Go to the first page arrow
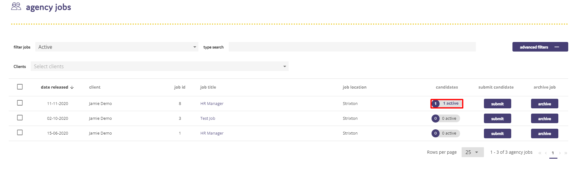 (x=540, y=153)
